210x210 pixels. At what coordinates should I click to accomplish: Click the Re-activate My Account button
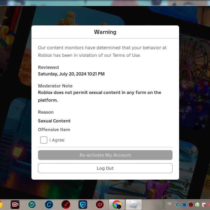(x=105, y=155)
